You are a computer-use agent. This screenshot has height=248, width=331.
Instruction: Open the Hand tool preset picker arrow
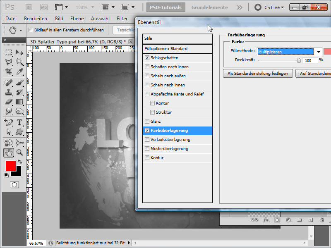click(x=21, y=30)
